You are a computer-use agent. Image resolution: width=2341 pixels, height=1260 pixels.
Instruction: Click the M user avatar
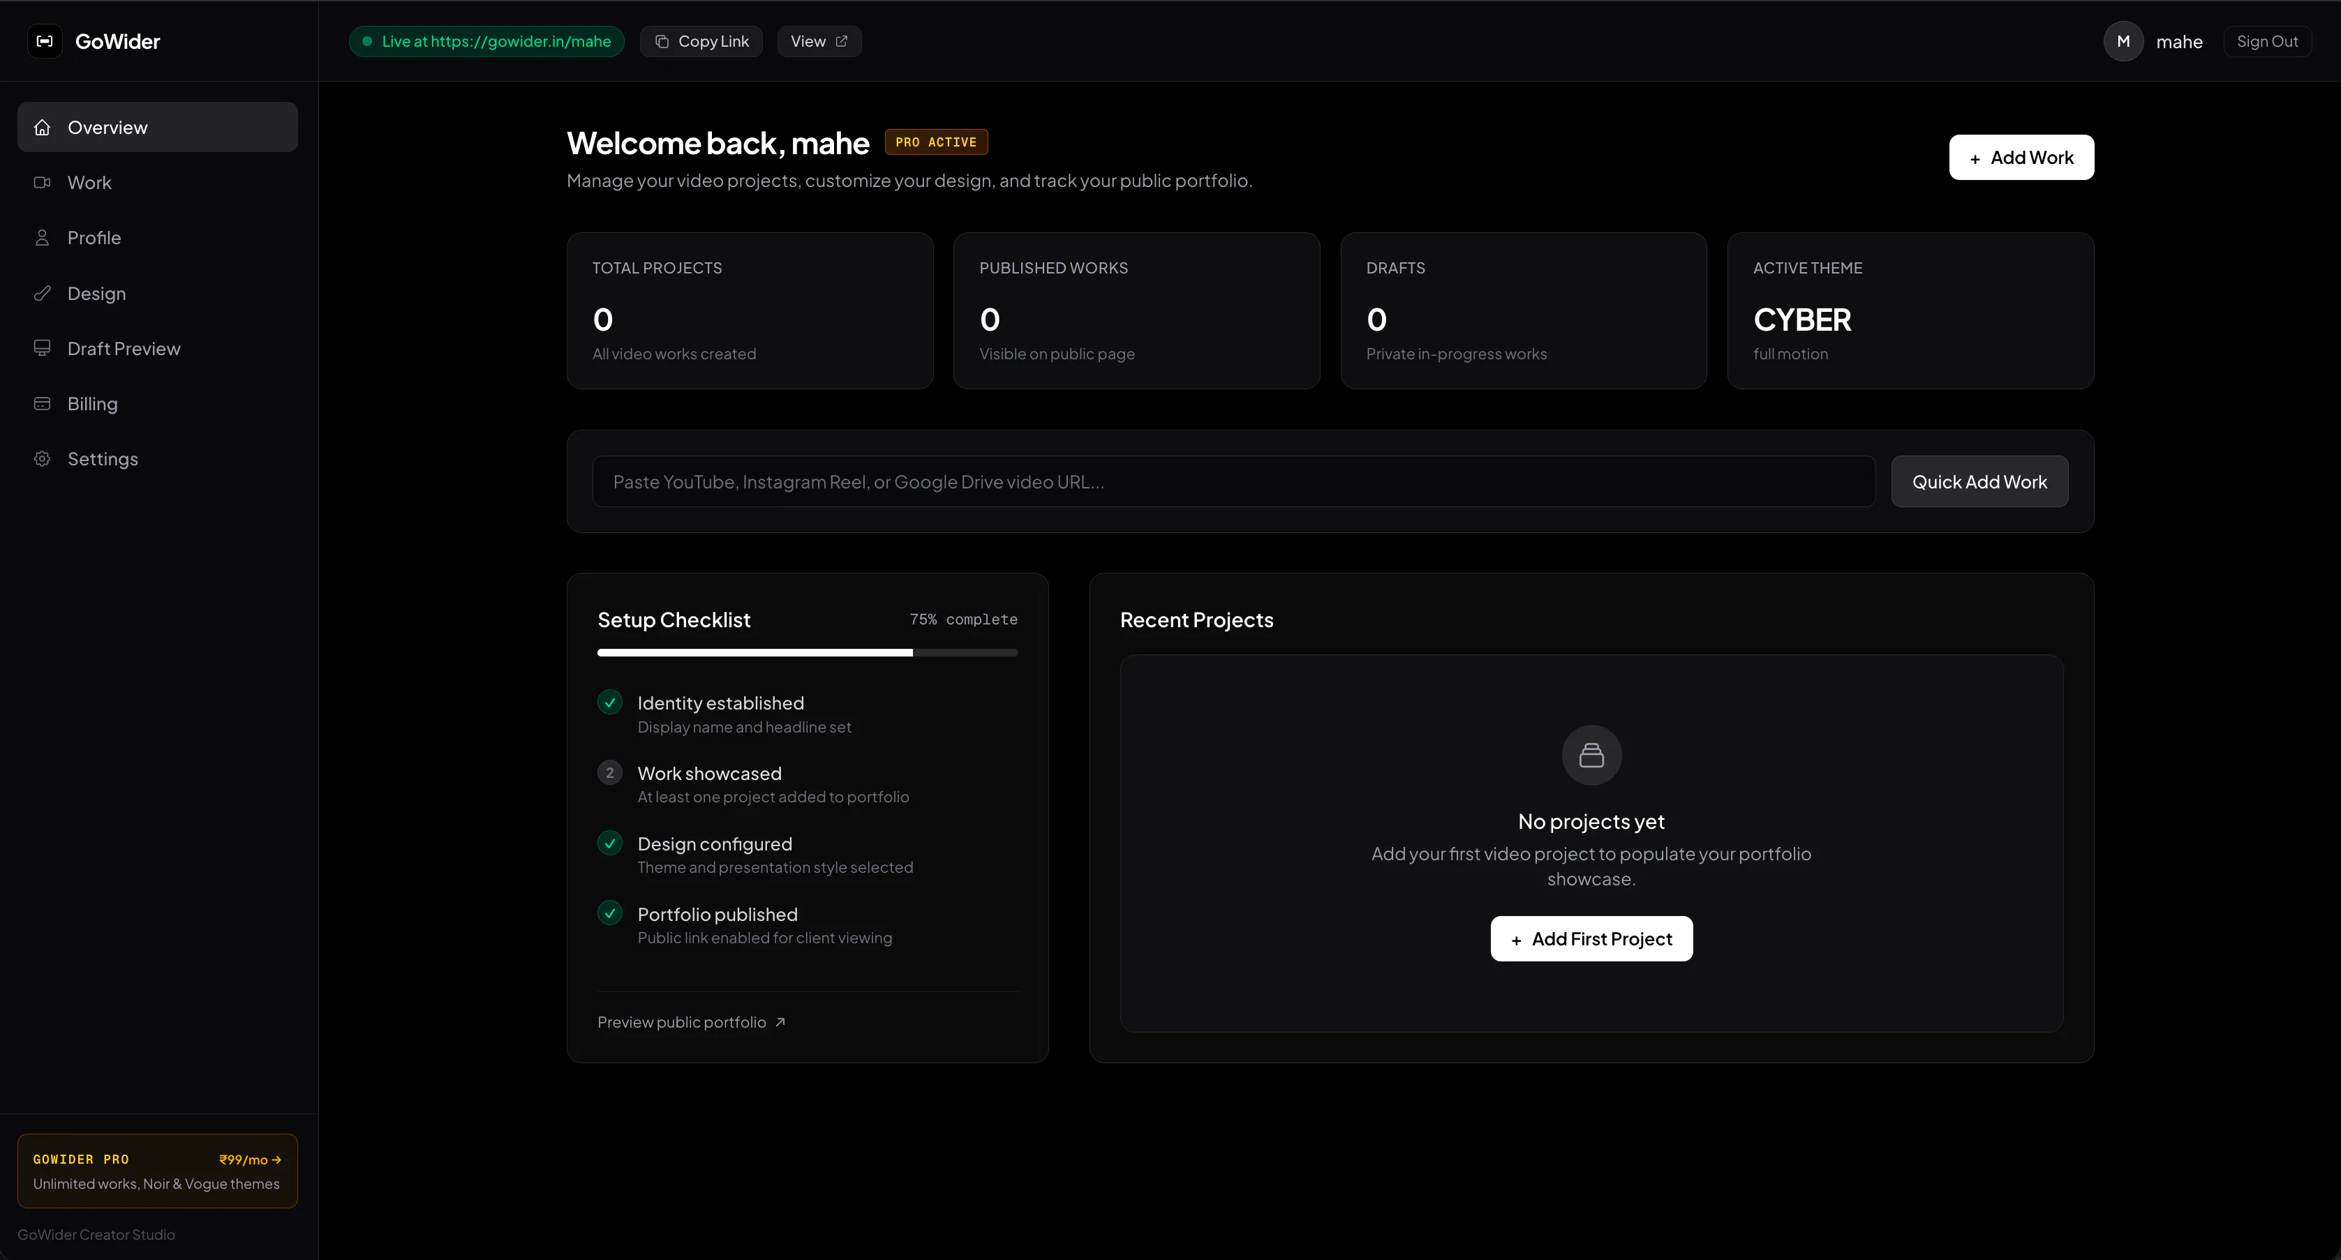(2123, 41)
